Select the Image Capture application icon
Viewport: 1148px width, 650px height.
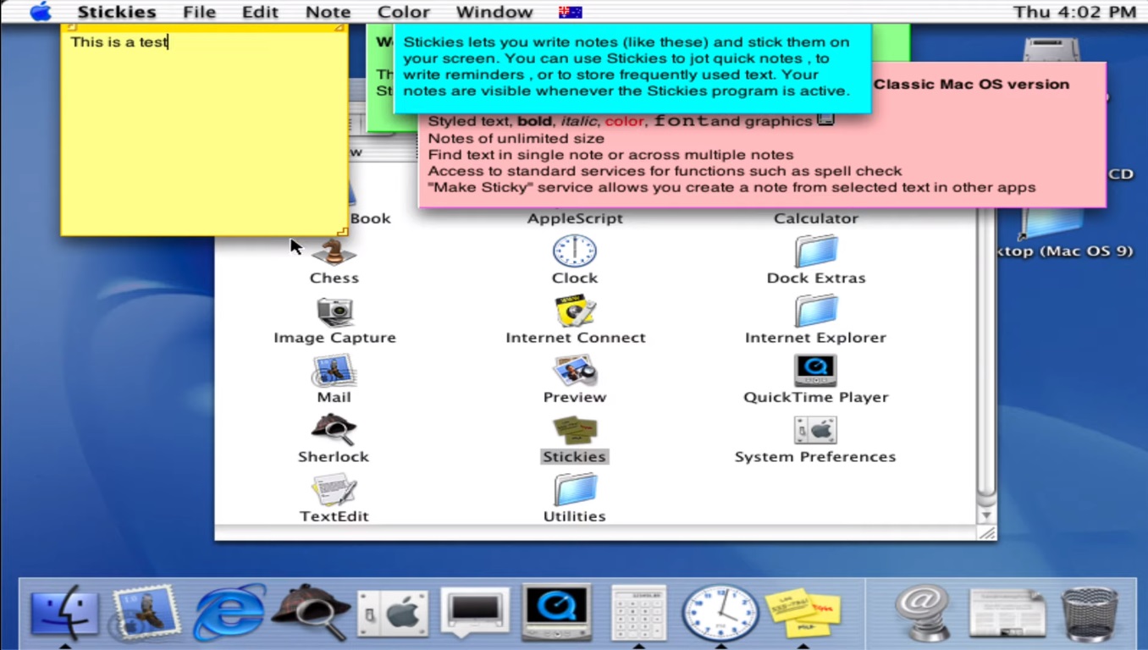(334, 311)
